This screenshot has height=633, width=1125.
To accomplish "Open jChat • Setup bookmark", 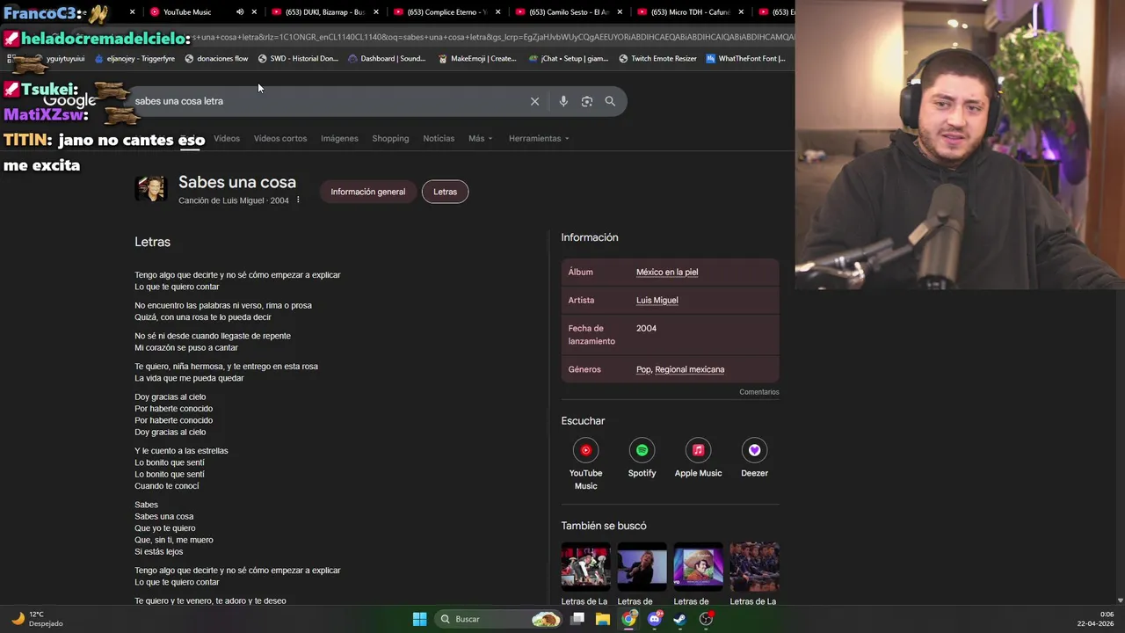I will [568, 59].
